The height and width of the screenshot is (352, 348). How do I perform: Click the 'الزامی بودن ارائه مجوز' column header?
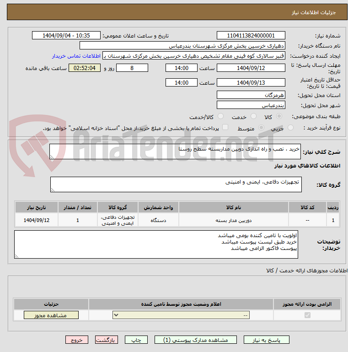(307, 304)
